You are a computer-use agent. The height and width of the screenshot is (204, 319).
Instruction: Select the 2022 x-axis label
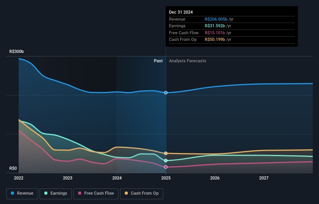pyautogui.click(x=19, y=178)
